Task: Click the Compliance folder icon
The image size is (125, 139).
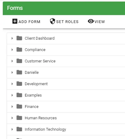Action: [x=19, y=50]
